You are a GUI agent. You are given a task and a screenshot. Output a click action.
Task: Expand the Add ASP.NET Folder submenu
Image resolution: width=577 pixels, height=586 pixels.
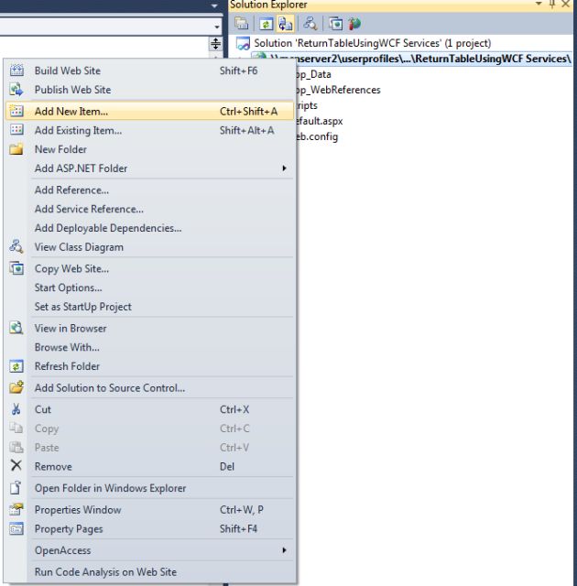[150, 168]
